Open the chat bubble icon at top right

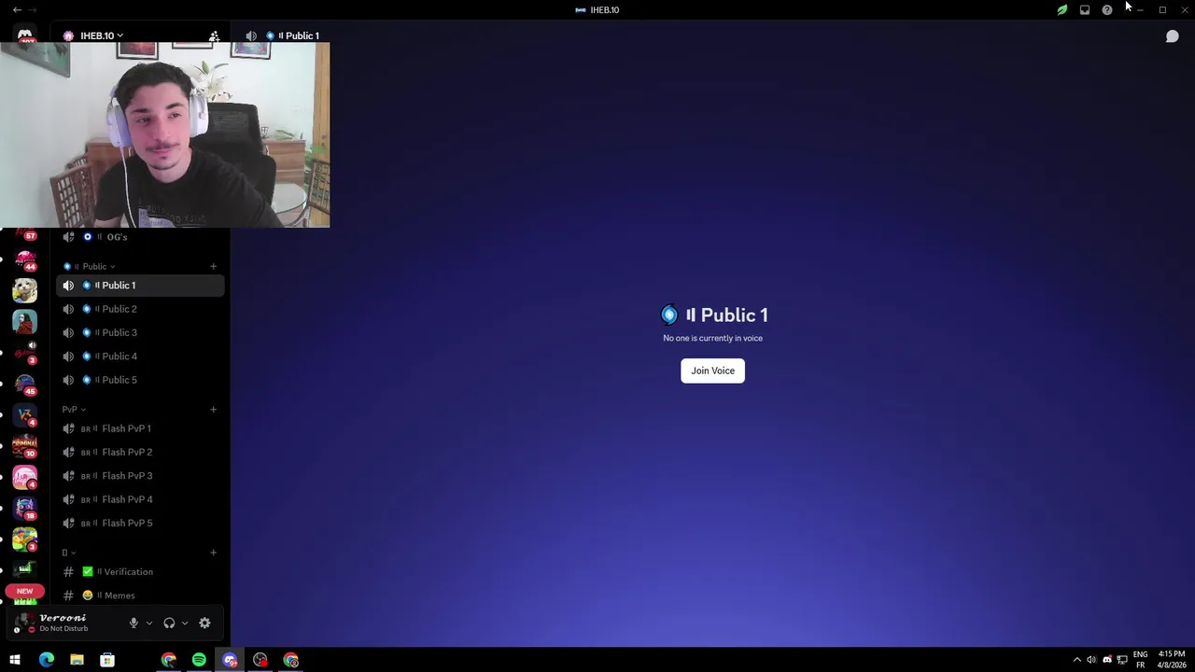[1172, 36]
